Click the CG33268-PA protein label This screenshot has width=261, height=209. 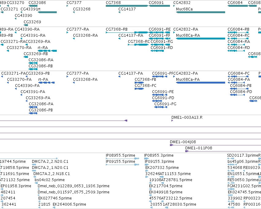[85, 80]
